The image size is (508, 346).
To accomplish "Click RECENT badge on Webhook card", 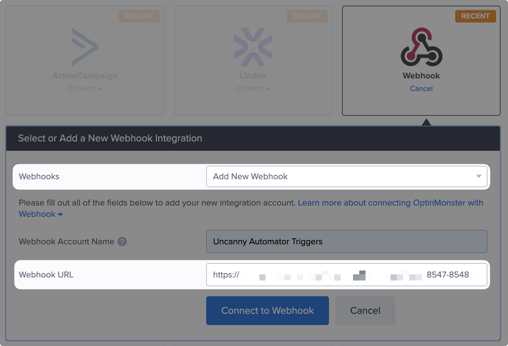I will click(x=475, y=16).
